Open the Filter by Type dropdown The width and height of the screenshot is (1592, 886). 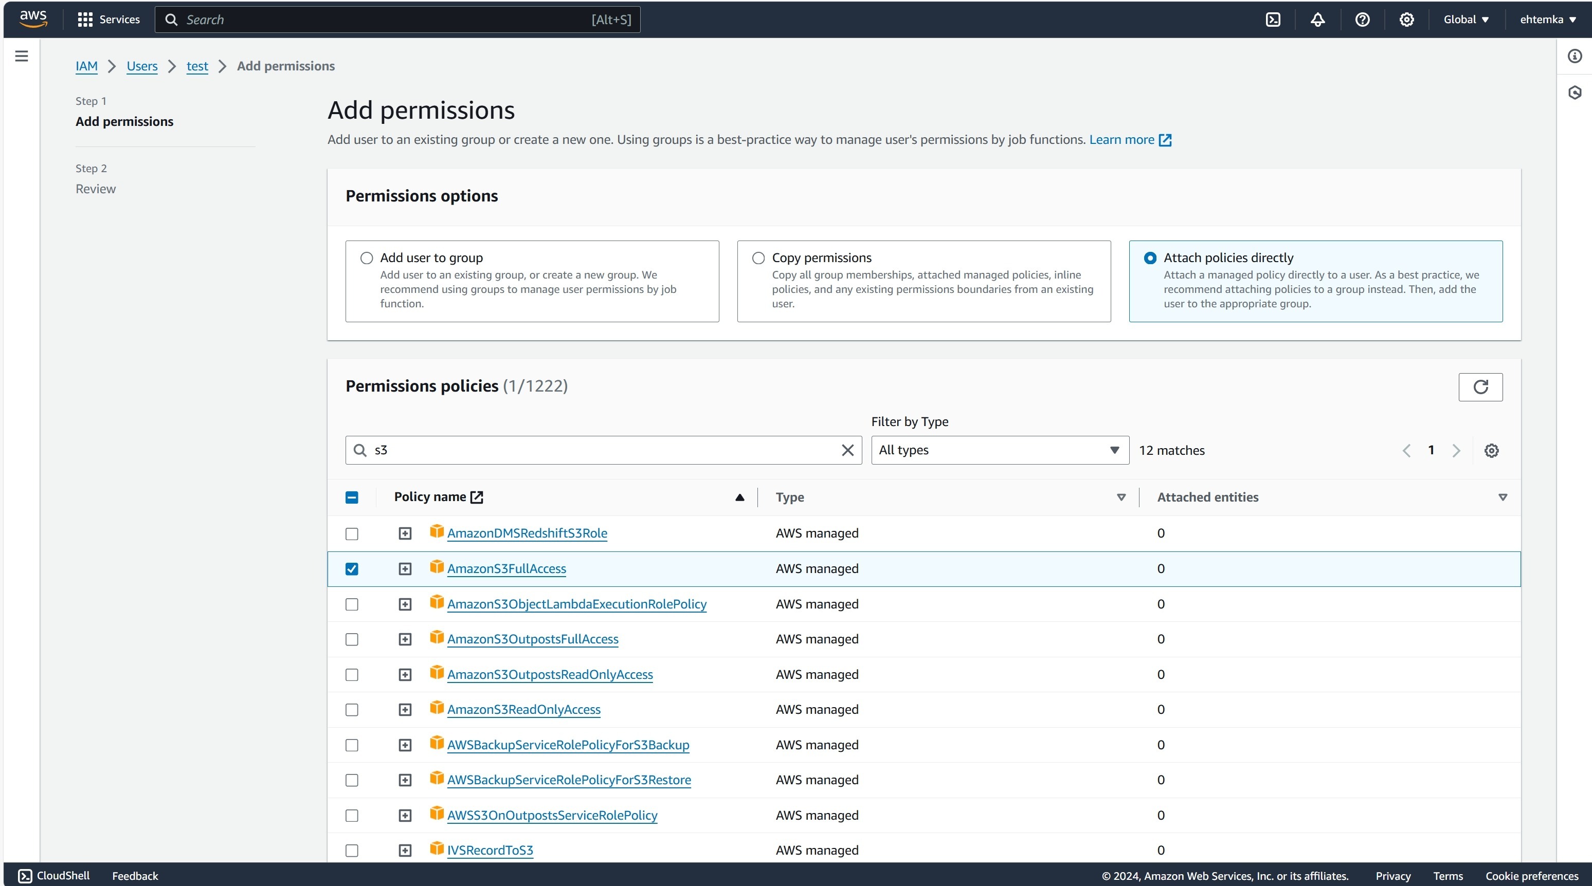[x=999, y=450]
